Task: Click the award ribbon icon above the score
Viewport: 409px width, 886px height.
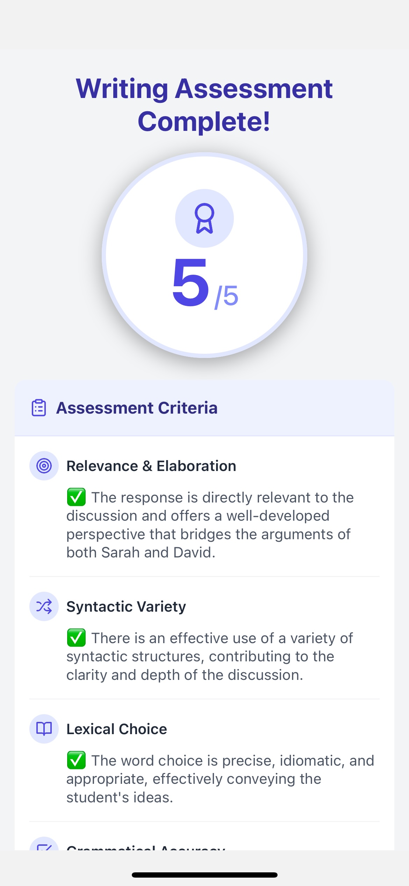Action: 204,218
